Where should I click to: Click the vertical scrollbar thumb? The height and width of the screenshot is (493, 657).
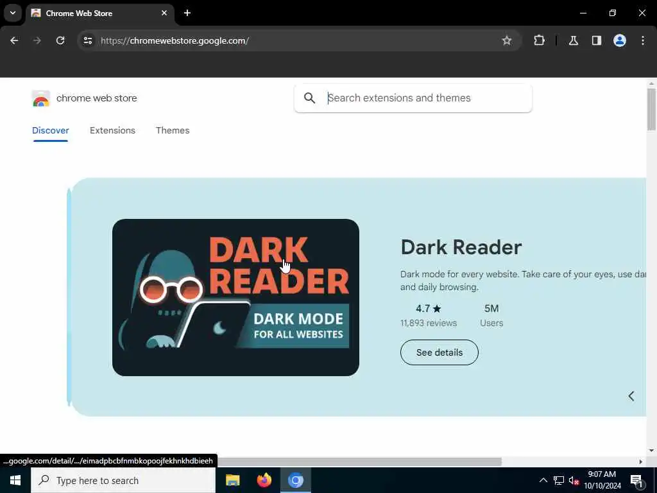click(x=651, y=109)
